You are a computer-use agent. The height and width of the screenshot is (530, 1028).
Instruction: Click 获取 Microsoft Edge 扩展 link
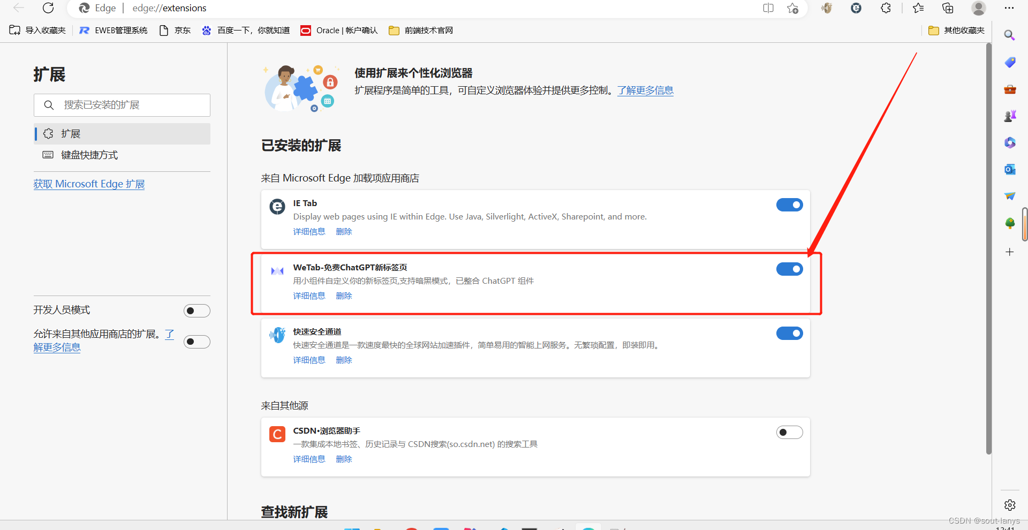point(89,184)
